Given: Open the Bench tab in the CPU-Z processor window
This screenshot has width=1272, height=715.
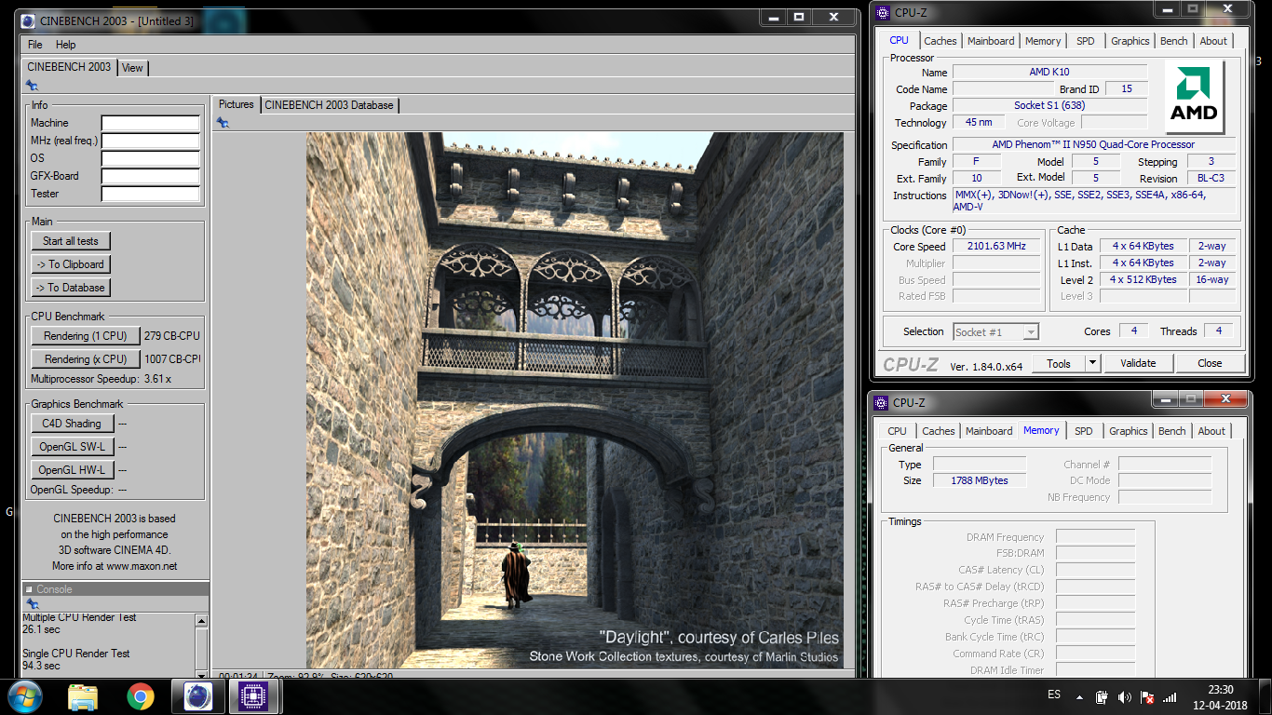Looking at the screenshot, I should point(1173,41).
